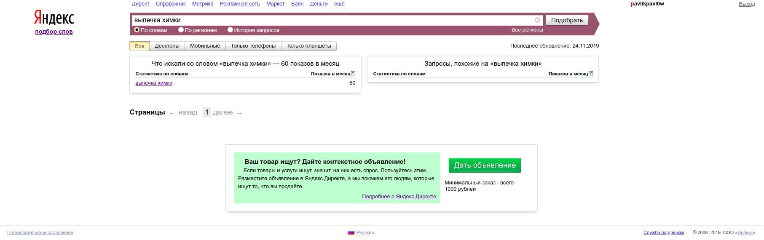Switch to the Десктопы tab

pos(167,46)
